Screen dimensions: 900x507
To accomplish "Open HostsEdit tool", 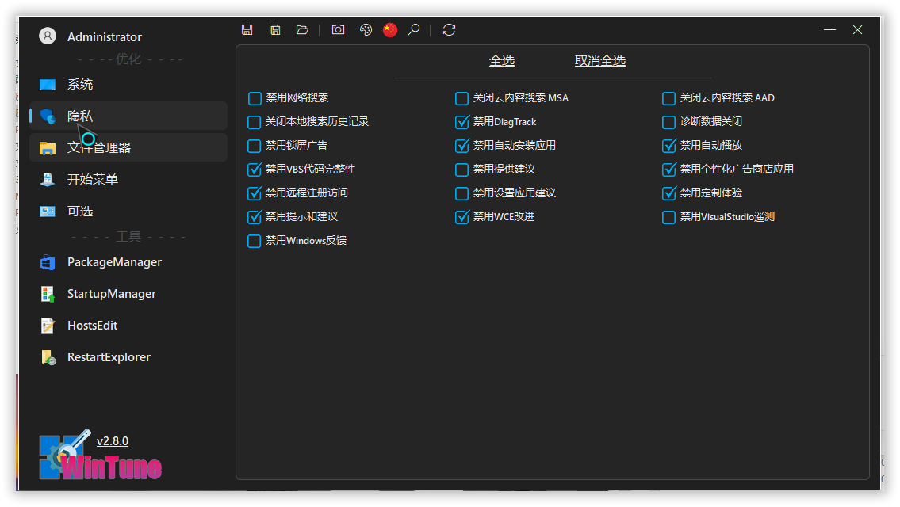I will (x=92, y=326).
